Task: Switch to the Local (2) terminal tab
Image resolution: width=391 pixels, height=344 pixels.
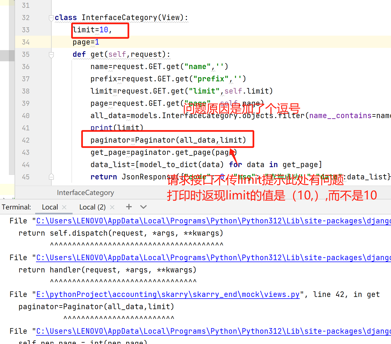Action: (x=92, y=207)
